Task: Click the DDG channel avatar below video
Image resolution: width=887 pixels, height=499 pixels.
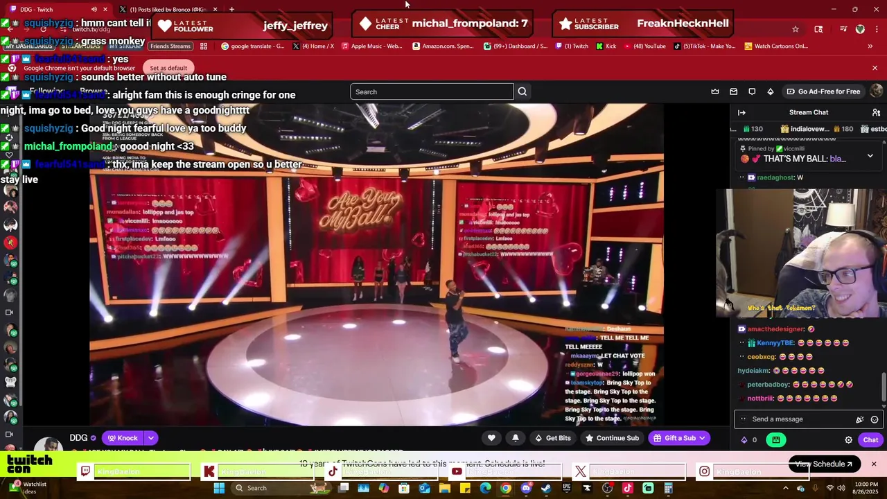Action: tap(49, 445)
